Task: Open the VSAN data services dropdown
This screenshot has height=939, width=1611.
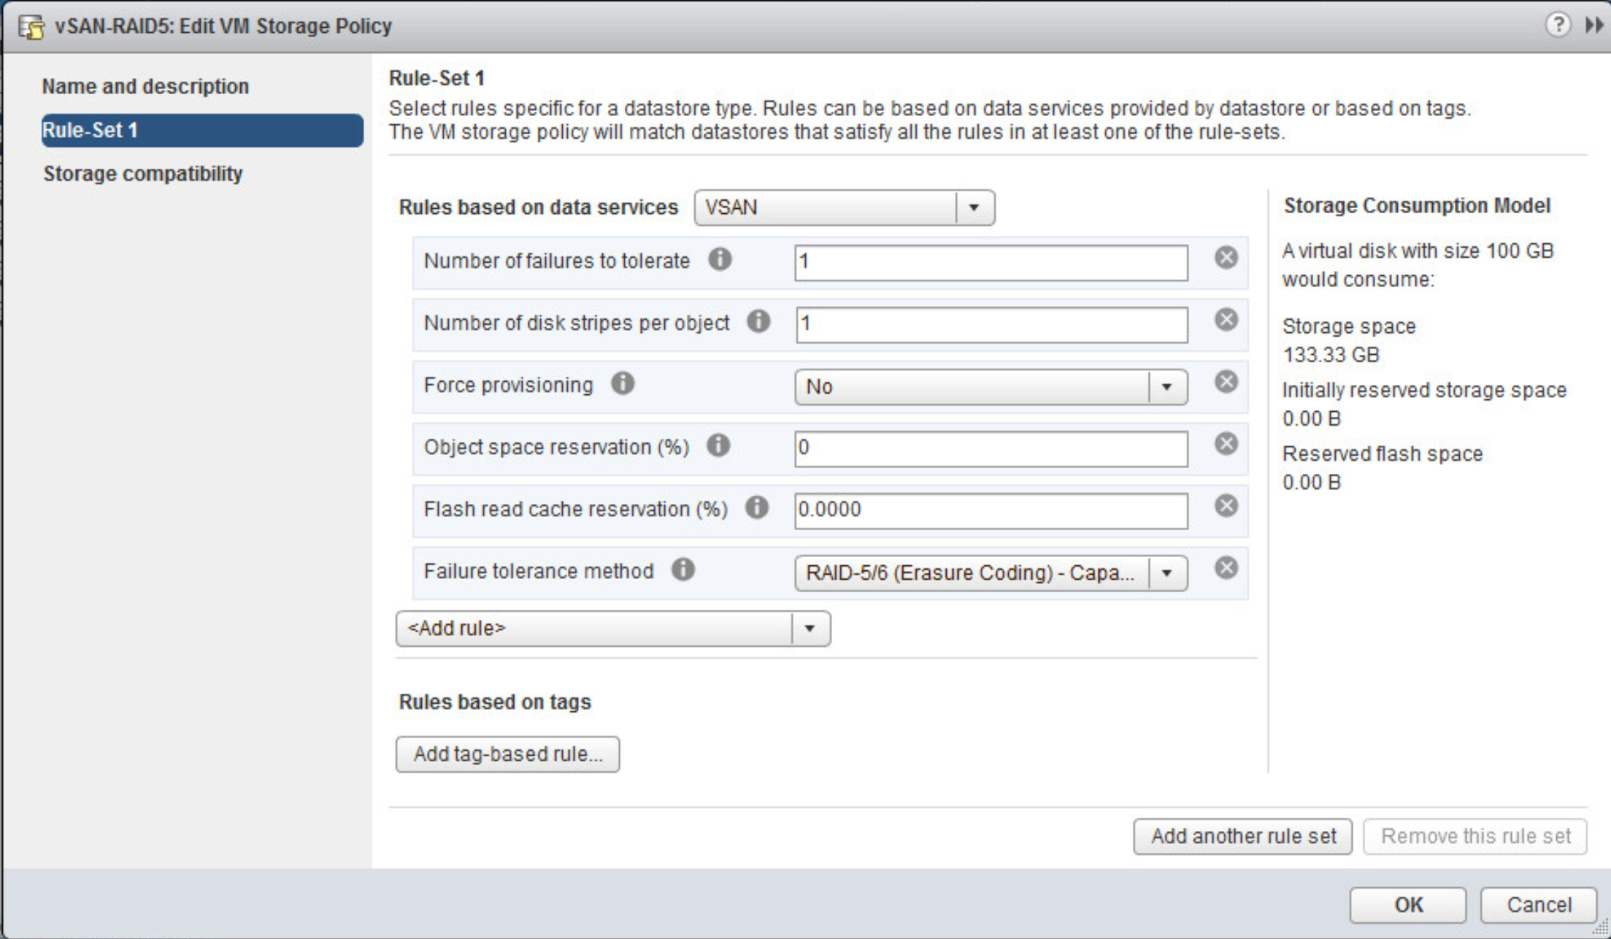Action: (x=974, y=208)
